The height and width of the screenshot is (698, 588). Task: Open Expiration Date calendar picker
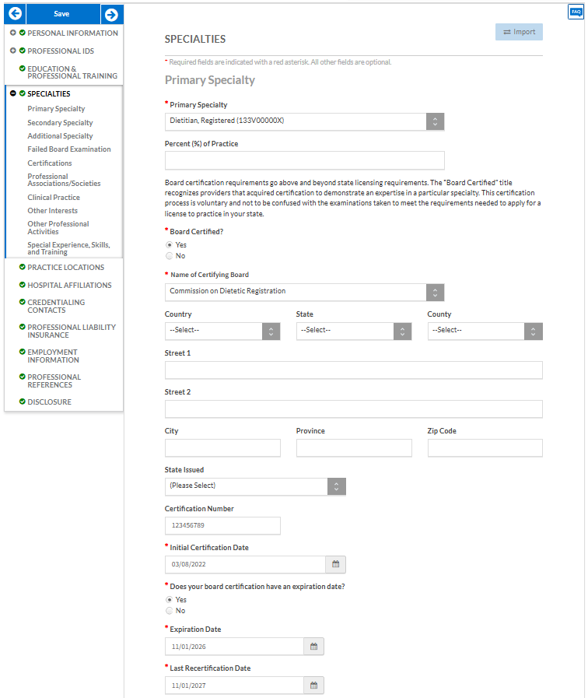click(314, 647)
